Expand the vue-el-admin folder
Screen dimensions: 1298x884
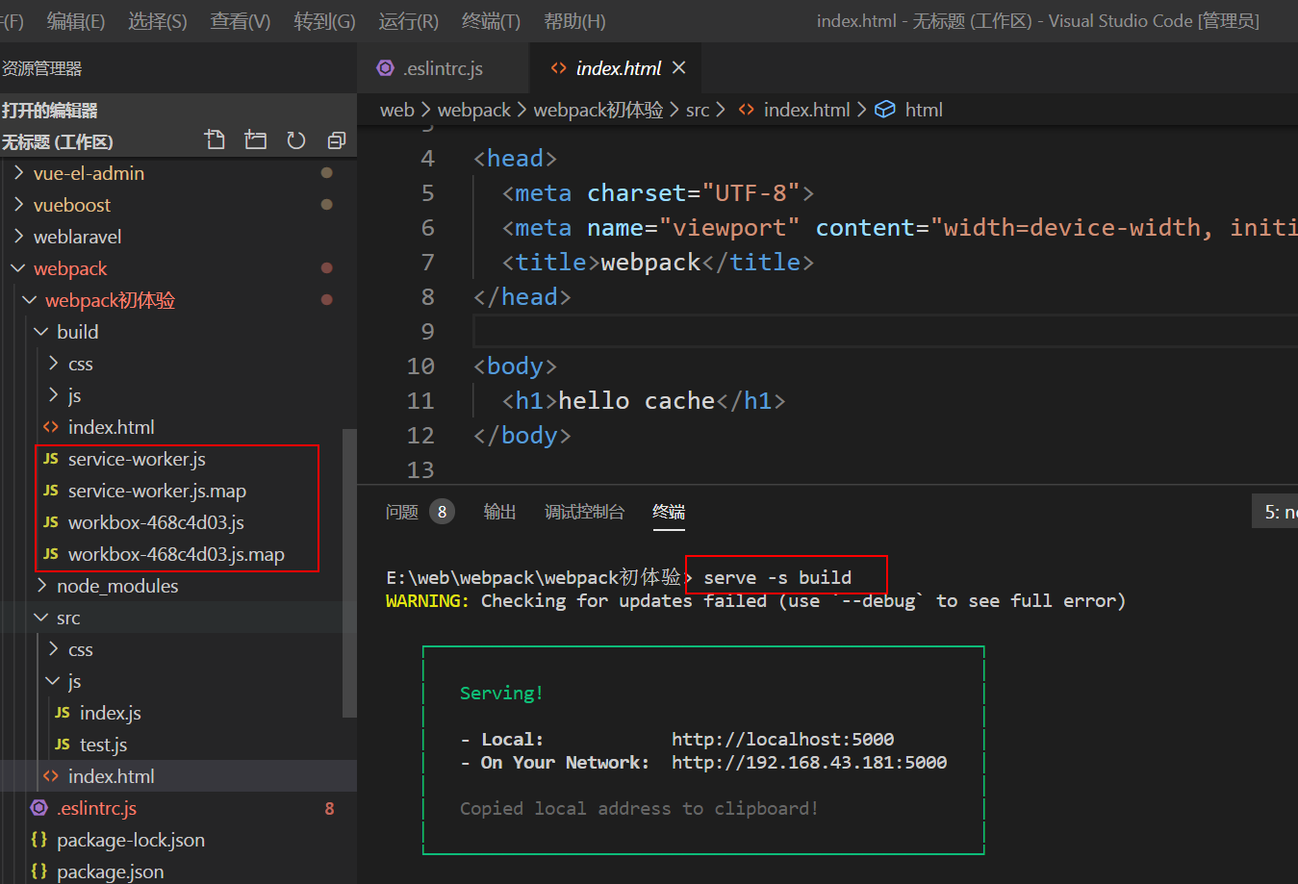pos(89,173)
